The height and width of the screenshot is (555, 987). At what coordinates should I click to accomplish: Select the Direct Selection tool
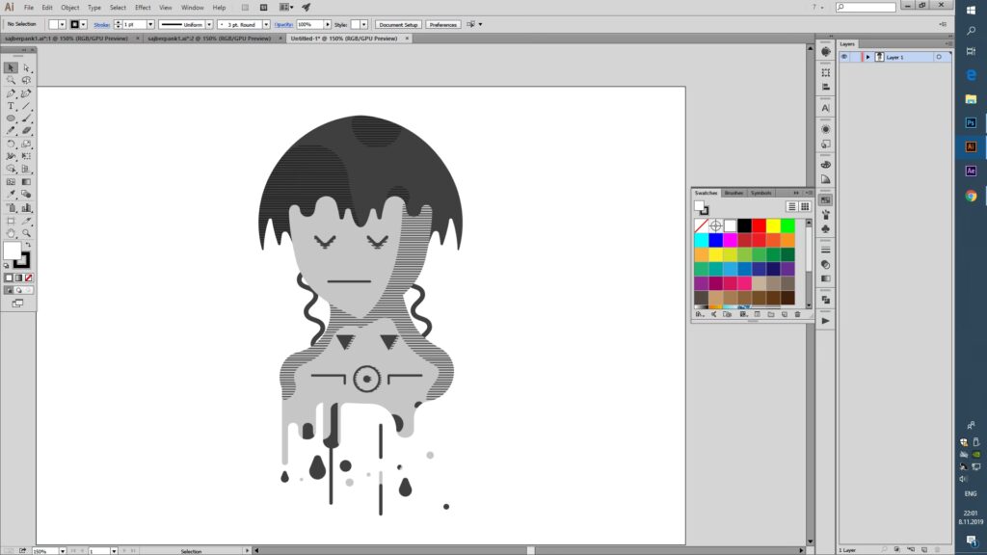27,68
